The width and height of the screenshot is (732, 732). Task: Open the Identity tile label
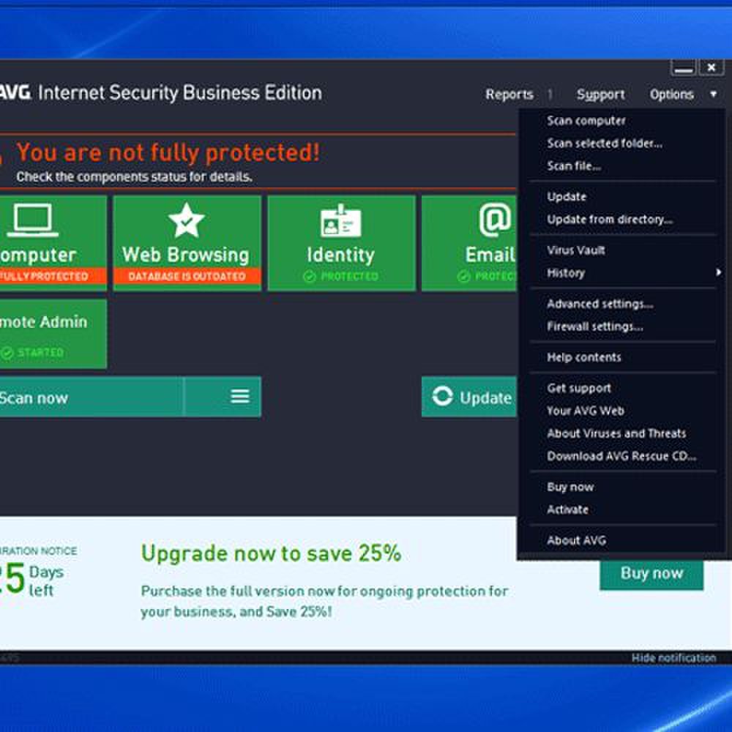[x=341, y=255]
